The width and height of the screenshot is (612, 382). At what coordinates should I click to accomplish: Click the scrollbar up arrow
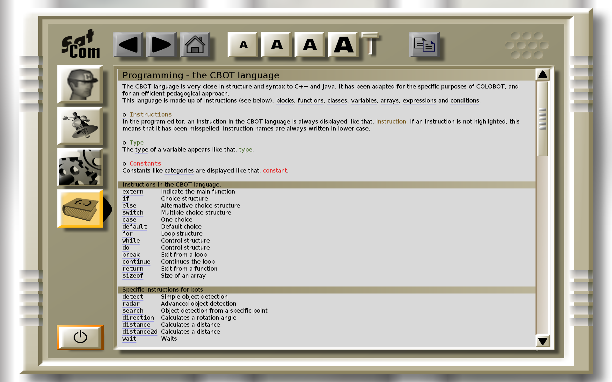(x=543, y=75)
